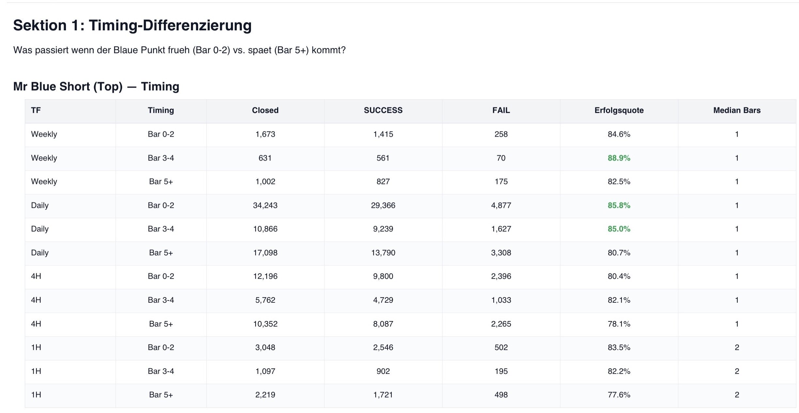Screen dimensions: 799x413
Task: Select the 1,673 closed count cell
Action: (x=265, y=134)
